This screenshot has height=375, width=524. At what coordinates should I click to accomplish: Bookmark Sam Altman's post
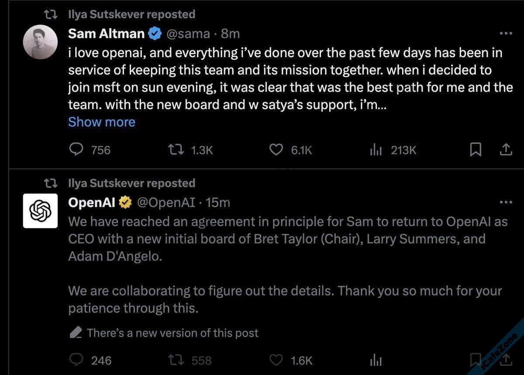coord(475,150)
